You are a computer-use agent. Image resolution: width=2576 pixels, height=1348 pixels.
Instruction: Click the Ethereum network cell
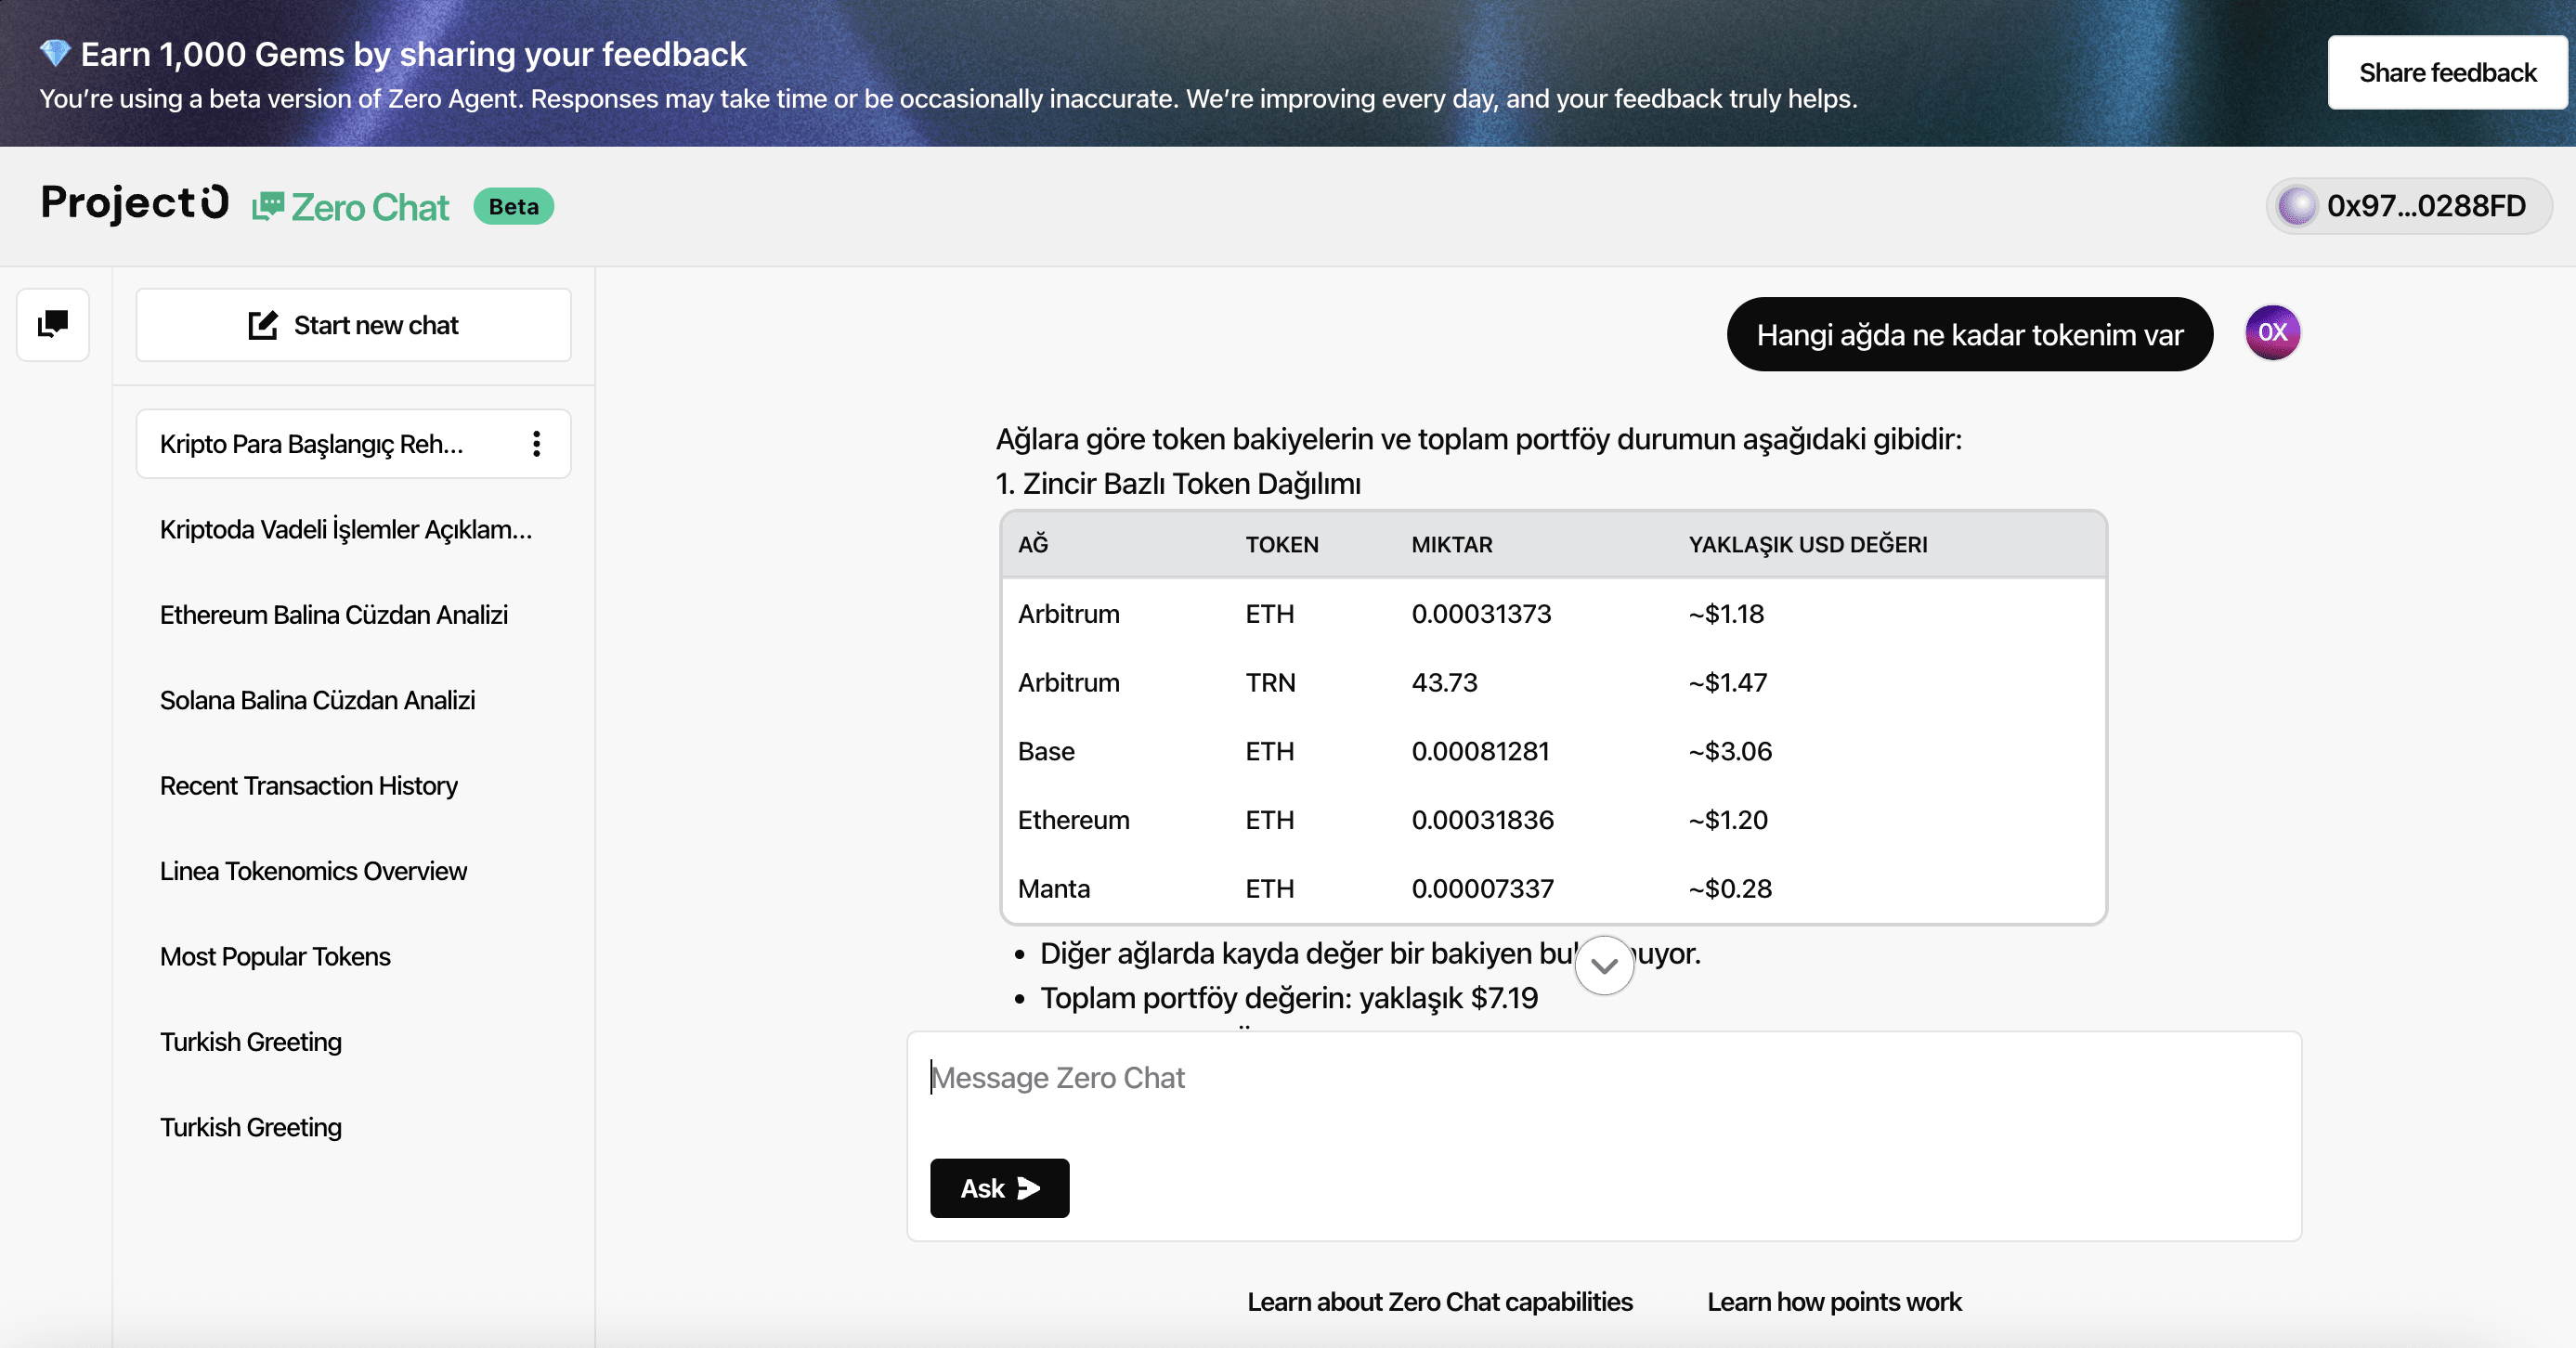tap(1073, 820)
